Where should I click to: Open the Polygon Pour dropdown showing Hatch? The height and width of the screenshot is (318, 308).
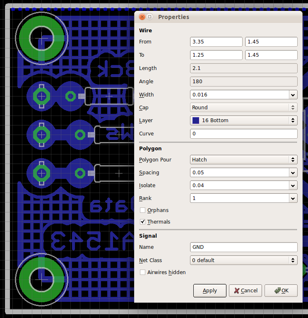[x=244, y=159]
